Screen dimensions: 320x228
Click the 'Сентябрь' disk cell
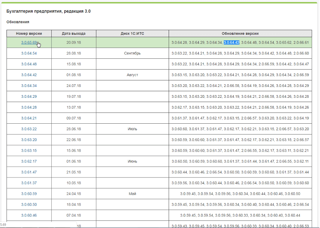(x=132, y=53)
